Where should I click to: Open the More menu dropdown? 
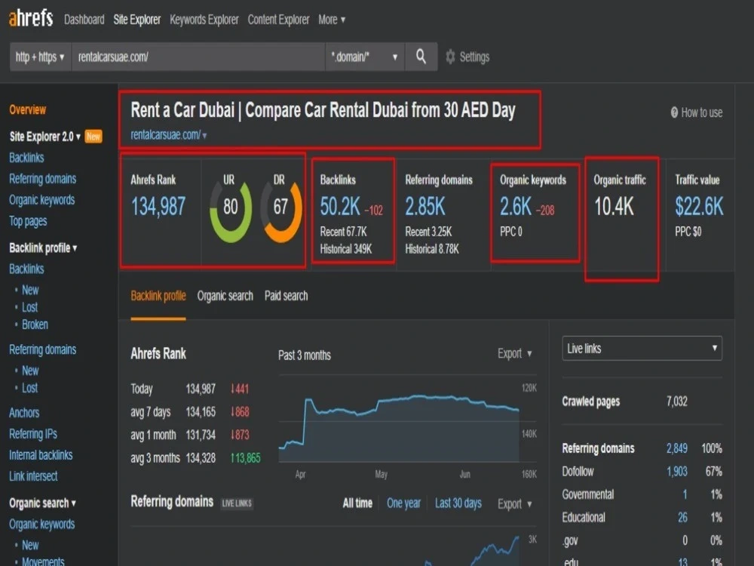pos(332,20)
